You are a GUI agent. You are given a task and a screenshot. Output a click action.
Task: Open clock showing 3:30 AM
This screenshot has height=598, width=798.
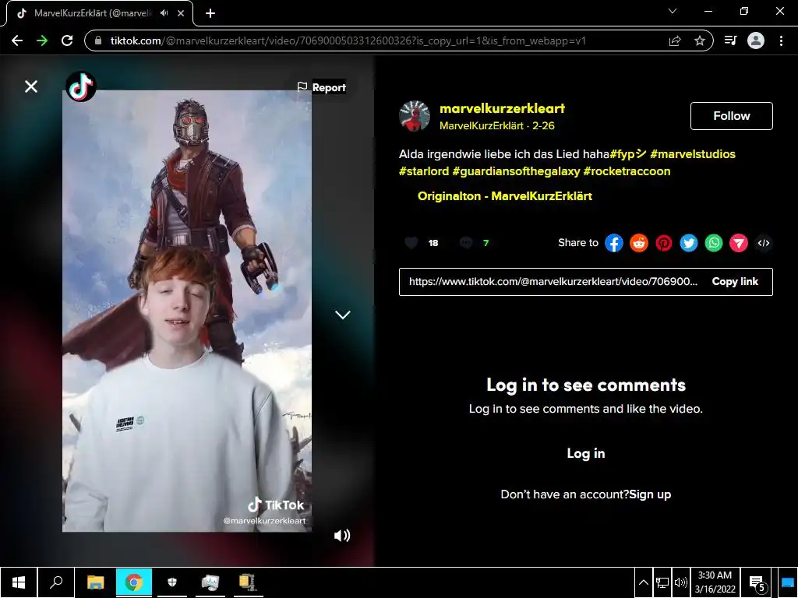tap(715, 582)
